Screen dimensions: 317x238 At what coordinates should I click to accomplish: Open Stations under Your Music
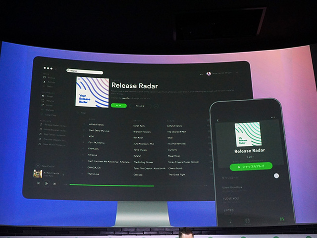48,110
